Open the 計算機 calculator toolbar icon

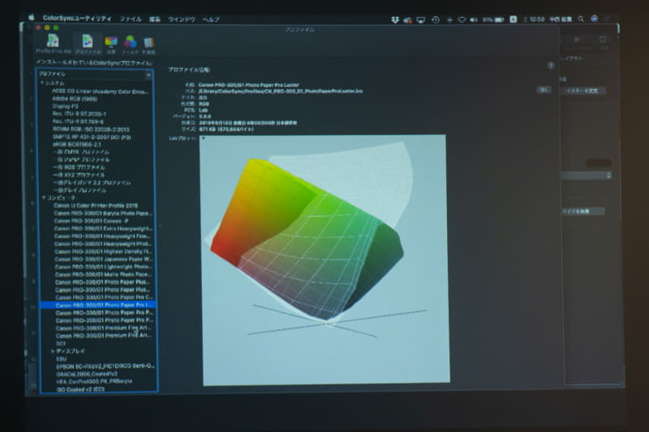[x=148, y=46]
